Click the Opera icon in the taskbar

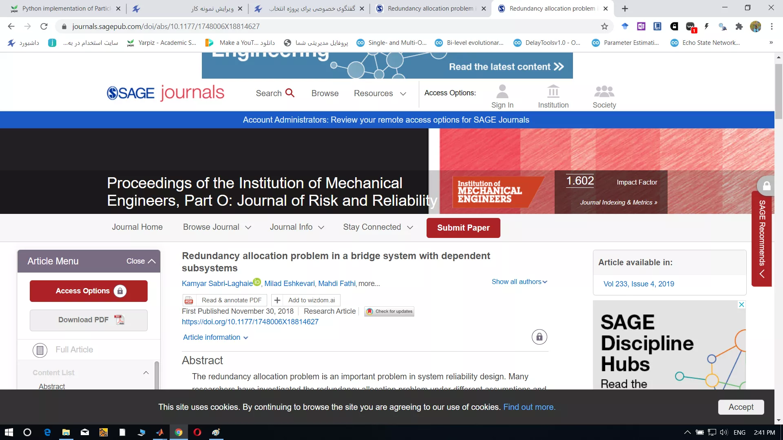[x=197, y=432]
